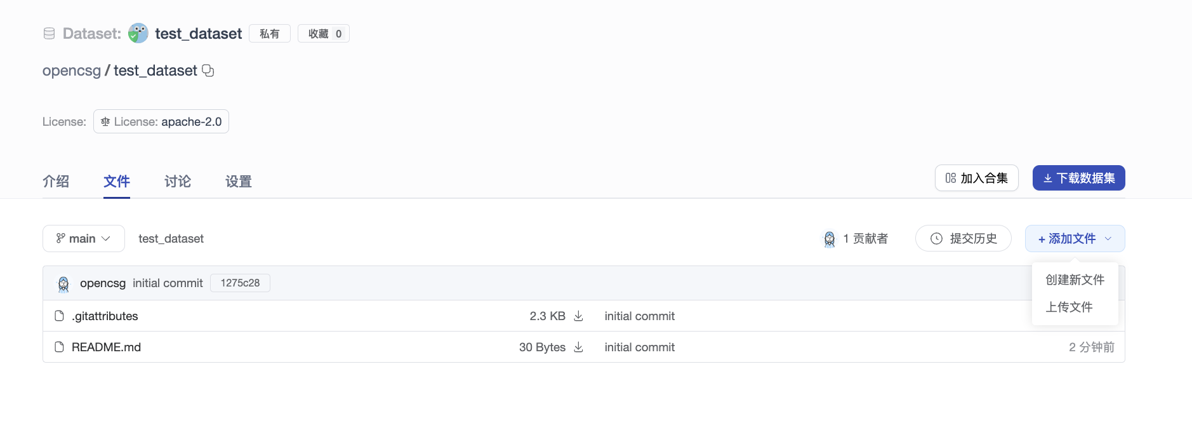Go to the 设置 tab
The width and height of the screenshot is (1192, 437).
[239, 182]
